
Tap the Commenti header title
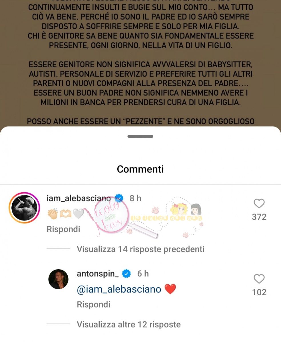[140, 169]
